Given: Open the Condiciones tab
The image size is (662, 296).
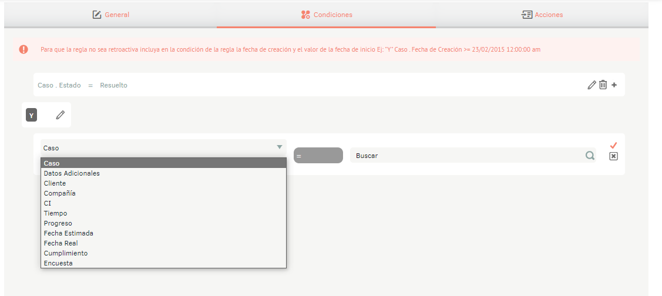Looking at the screenshot, I should (327, 15).
